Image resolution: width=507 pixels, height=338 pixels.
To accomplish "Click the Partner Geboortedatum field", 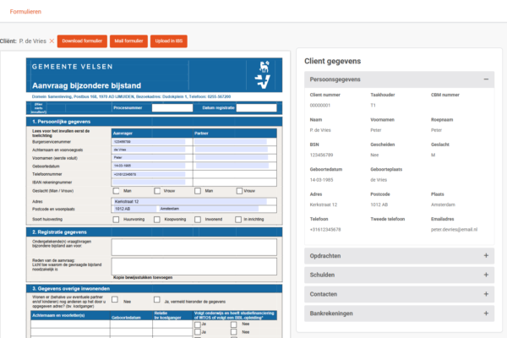I will (x=232, y=166).
